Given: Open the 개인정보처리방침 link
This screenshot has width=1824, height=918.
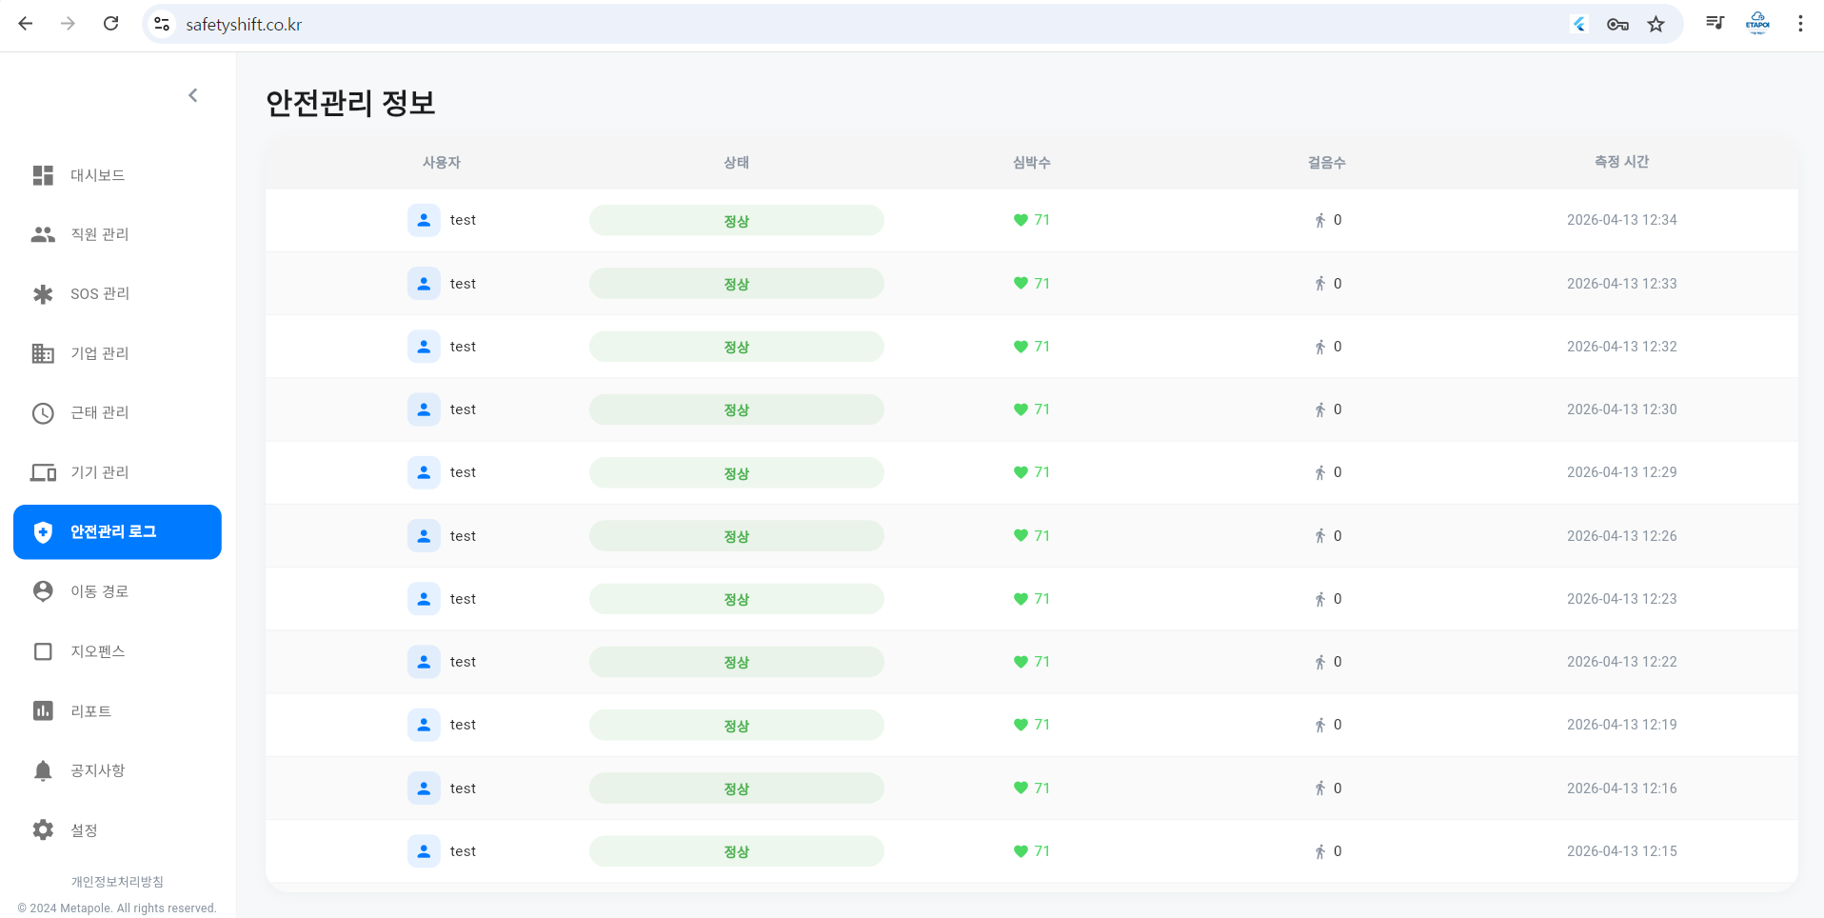Looking at the screenshot, I should click(x=117, y=882).
